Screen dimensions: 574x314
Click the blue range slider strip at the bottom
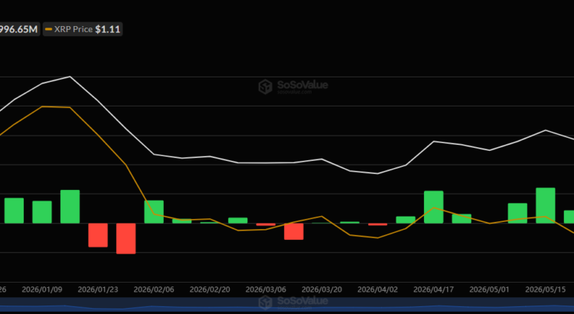click(287, 306)
